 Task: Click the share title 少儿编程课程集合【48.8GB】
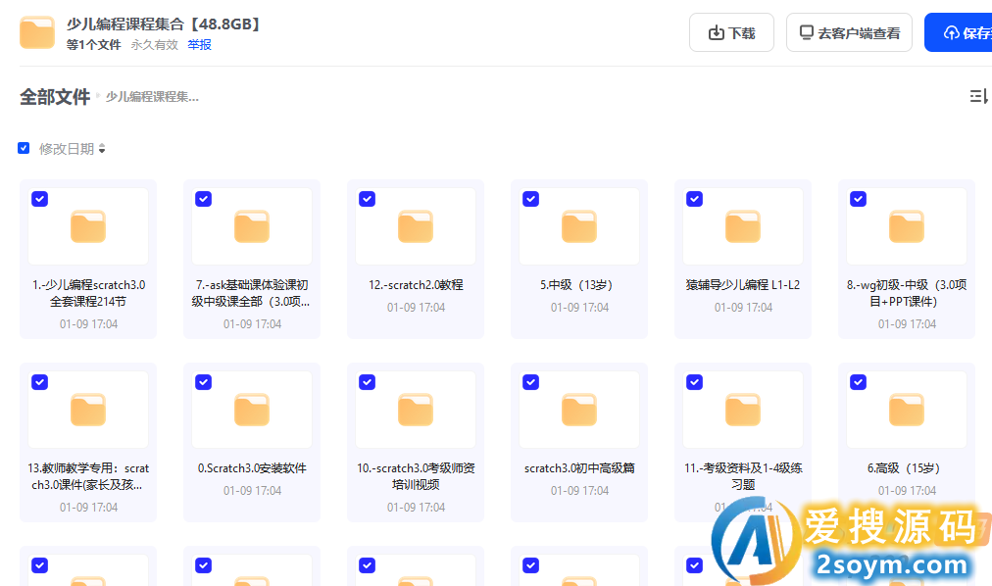[x=164, y=24]
